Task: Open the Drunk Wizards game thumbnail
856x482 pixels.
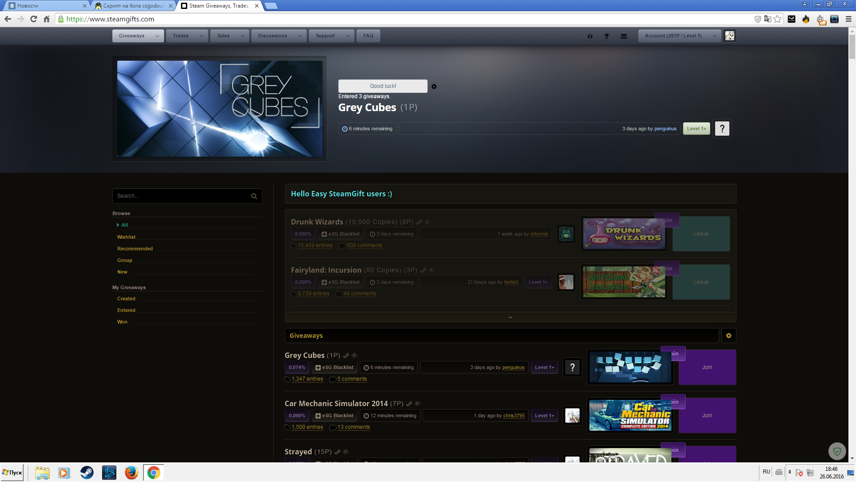Action: 624,234
